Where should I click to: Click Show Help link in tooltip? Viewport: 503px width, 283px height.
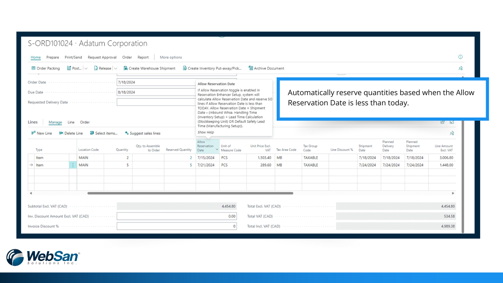[x=206, y=132]
